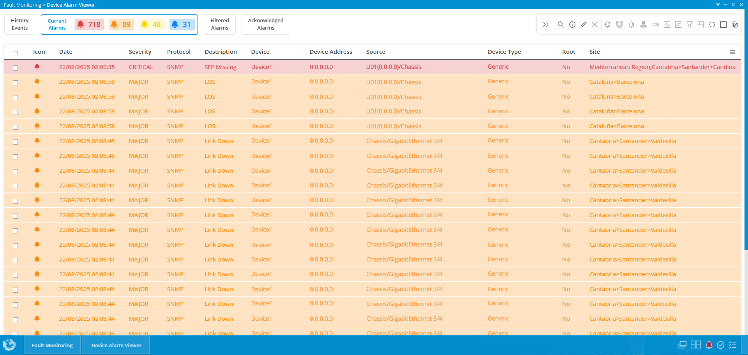Click the magnifier search icon in toolbar
Screen dimensions: 748x355
click(x=561, y=25)
